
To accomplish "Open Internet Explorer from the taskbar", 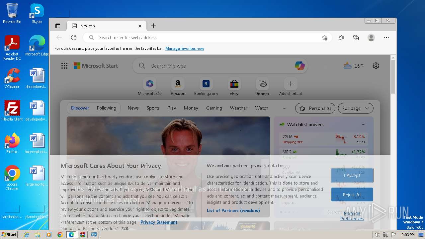I will point(26,235).
